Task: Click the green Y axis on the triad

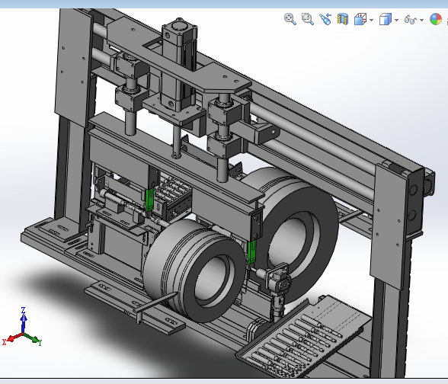Action: point(34,338)
